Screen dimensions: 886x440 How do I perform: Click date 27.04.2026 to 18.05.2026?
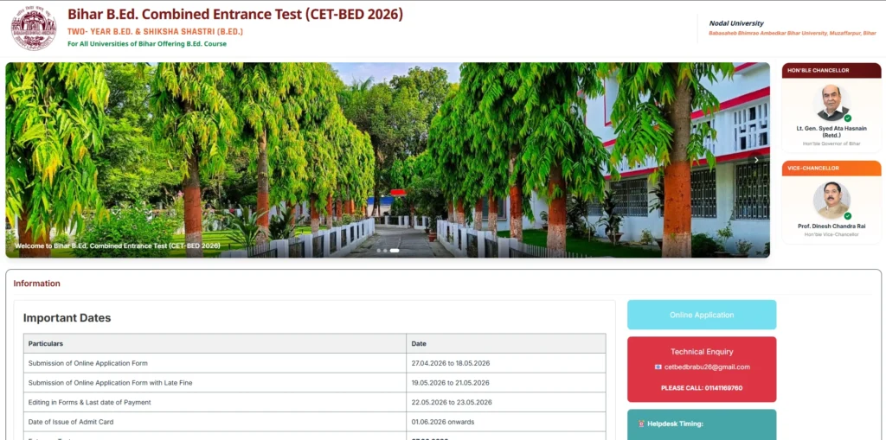(x=450, y=363)
